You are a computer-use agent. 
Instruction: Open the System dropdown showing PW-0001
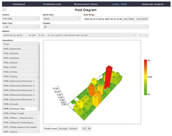(x=21, y=19)
